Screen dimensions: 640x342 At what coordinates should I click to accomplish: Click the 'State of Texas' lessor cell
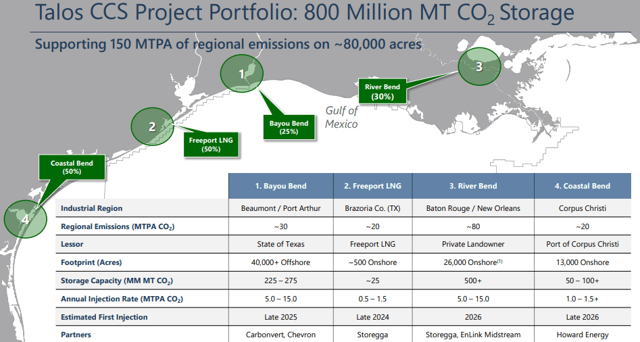[281, 244]
